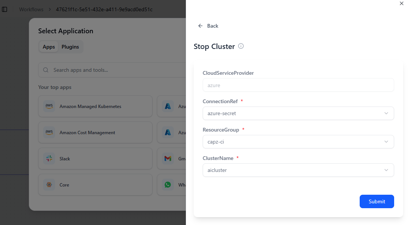Click the sidebar toggle icon
The height and width of the screenshot is (225, 408).
pyautogui.click(x=5, y=9)
